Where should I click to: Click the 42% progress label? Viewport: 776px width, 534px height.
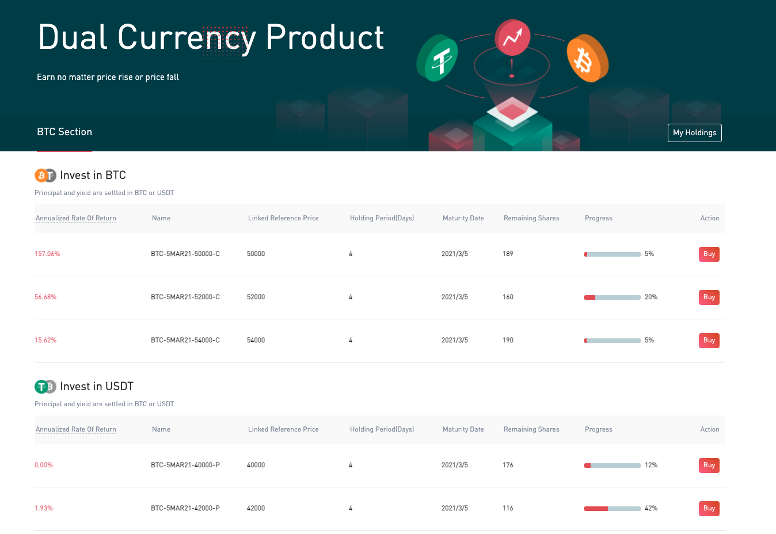tap(651, 508)
